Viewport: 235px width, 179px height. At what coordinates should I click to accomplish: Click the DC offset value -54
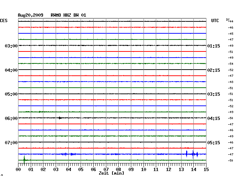tap(231, 64)
